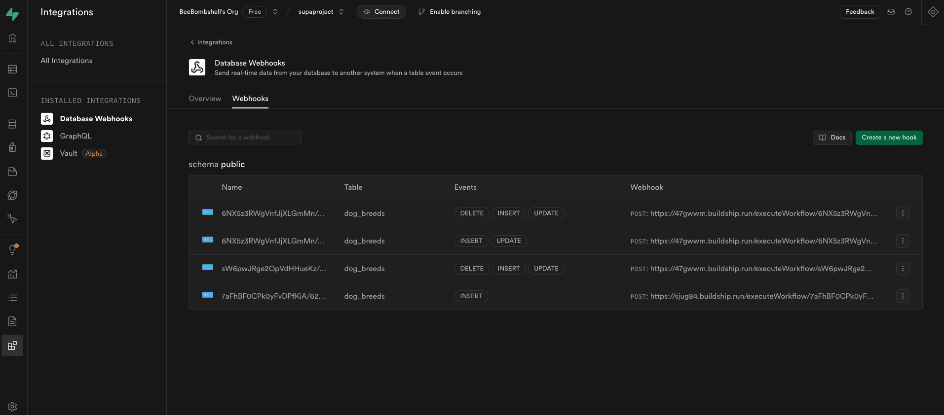Image resolution: width=944 pixels, height=415 pixels.
Task: Open the Realtime sidebar icon
Action: [13, 219]
